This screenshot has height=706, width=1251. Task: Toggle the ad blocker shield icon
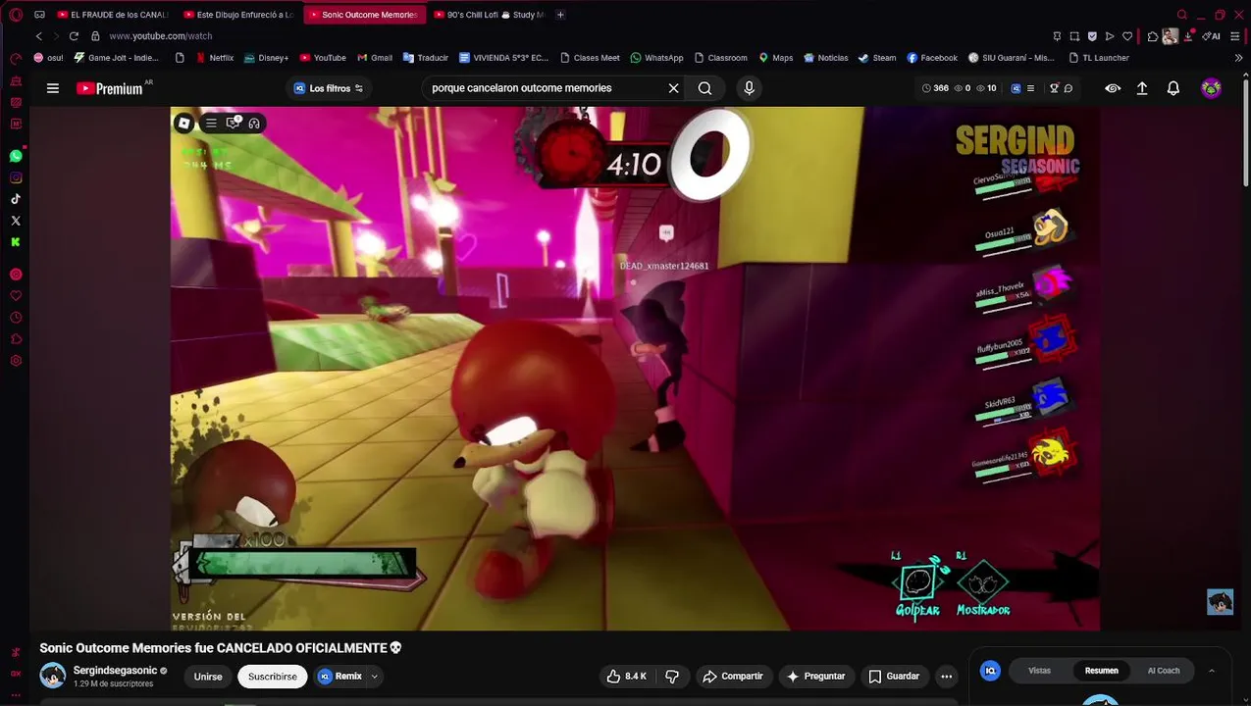pyautogui.click(x=1092, y=36)
